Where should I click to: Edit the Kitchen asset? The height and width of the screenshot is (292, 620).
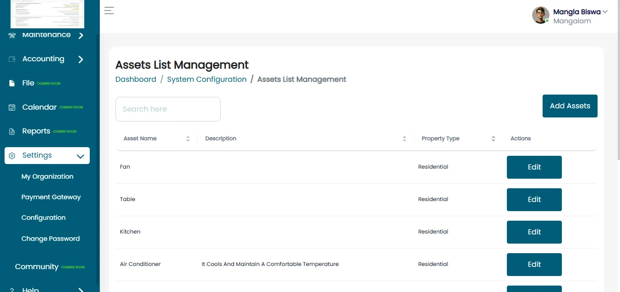coord(534,232)
